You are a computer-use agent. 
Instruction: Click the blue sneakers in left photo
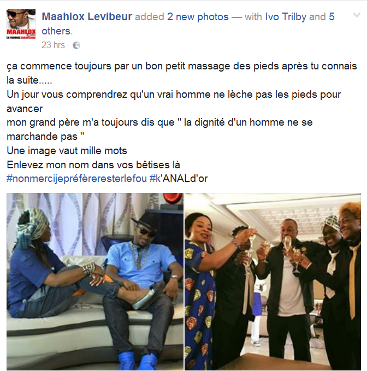138,361
